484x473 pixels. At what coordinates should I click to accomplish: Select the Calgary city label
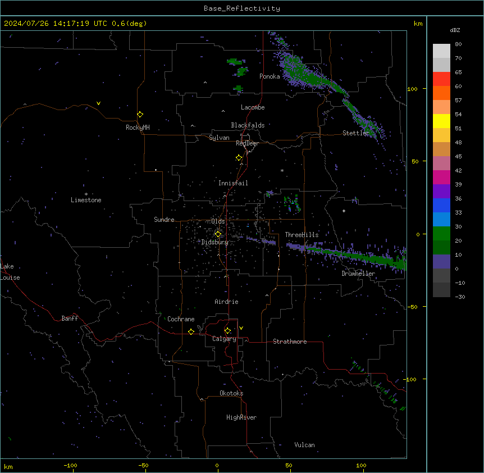click(225, 339)
